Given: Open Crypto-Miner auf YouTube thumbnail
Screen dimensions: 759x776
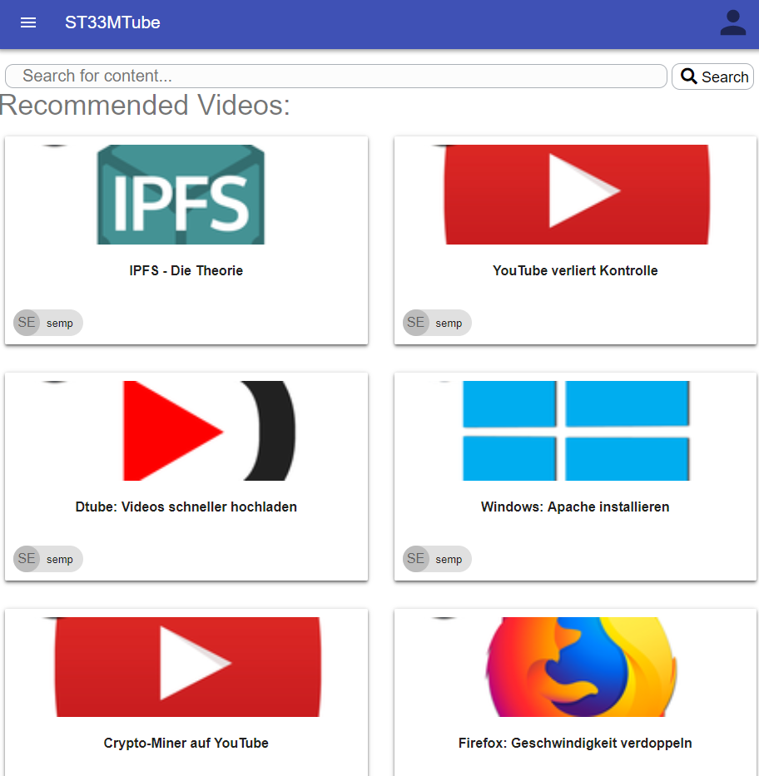Looking at the screenshot, I should pos(187,666).
